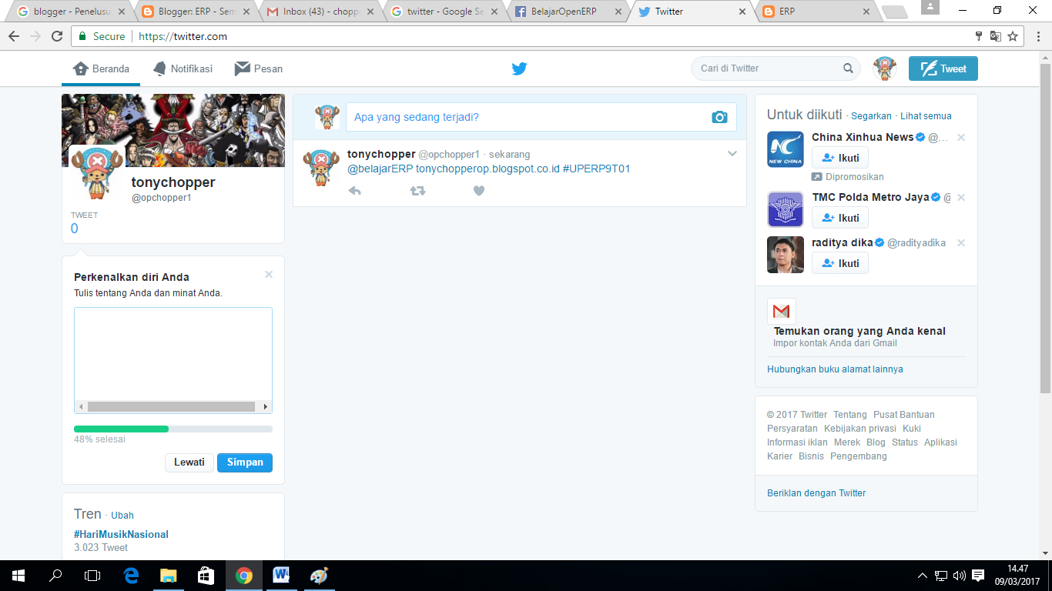This screenshot has width=1052, height=591.
Task: Open the Windows Store taskbar icon
Action: 206,576
